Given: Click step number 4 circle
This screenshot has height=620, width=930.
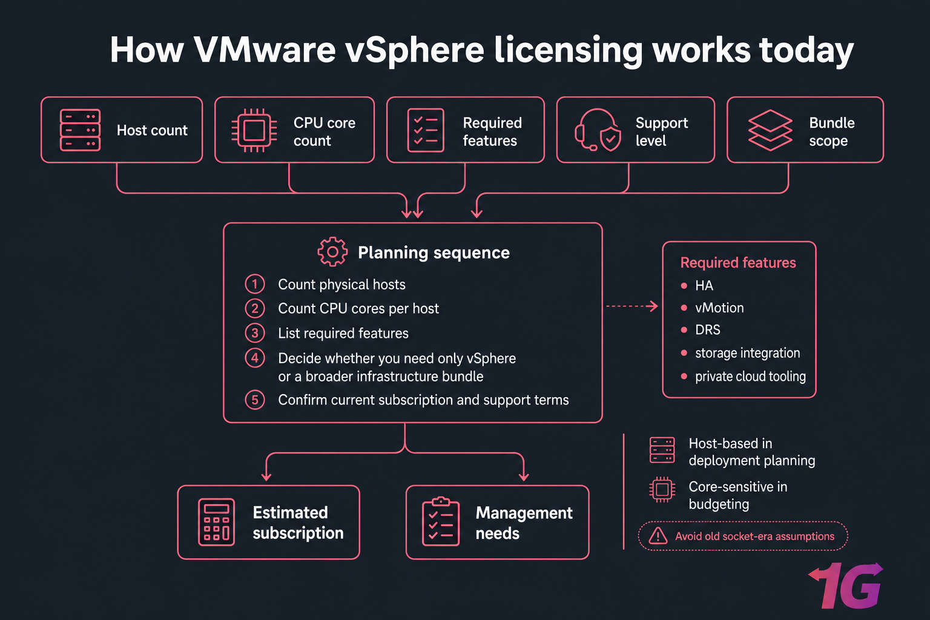Looking at the screenshot, I should 255,358.
